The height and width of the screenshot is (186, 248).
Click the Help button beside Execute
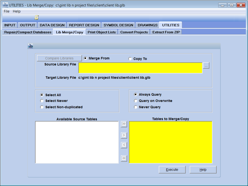[x=203, y=170]
